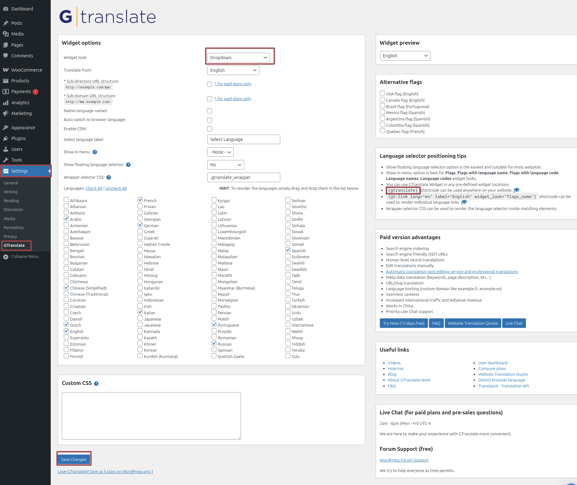Click the GTranslate logo

coord(107,17)
